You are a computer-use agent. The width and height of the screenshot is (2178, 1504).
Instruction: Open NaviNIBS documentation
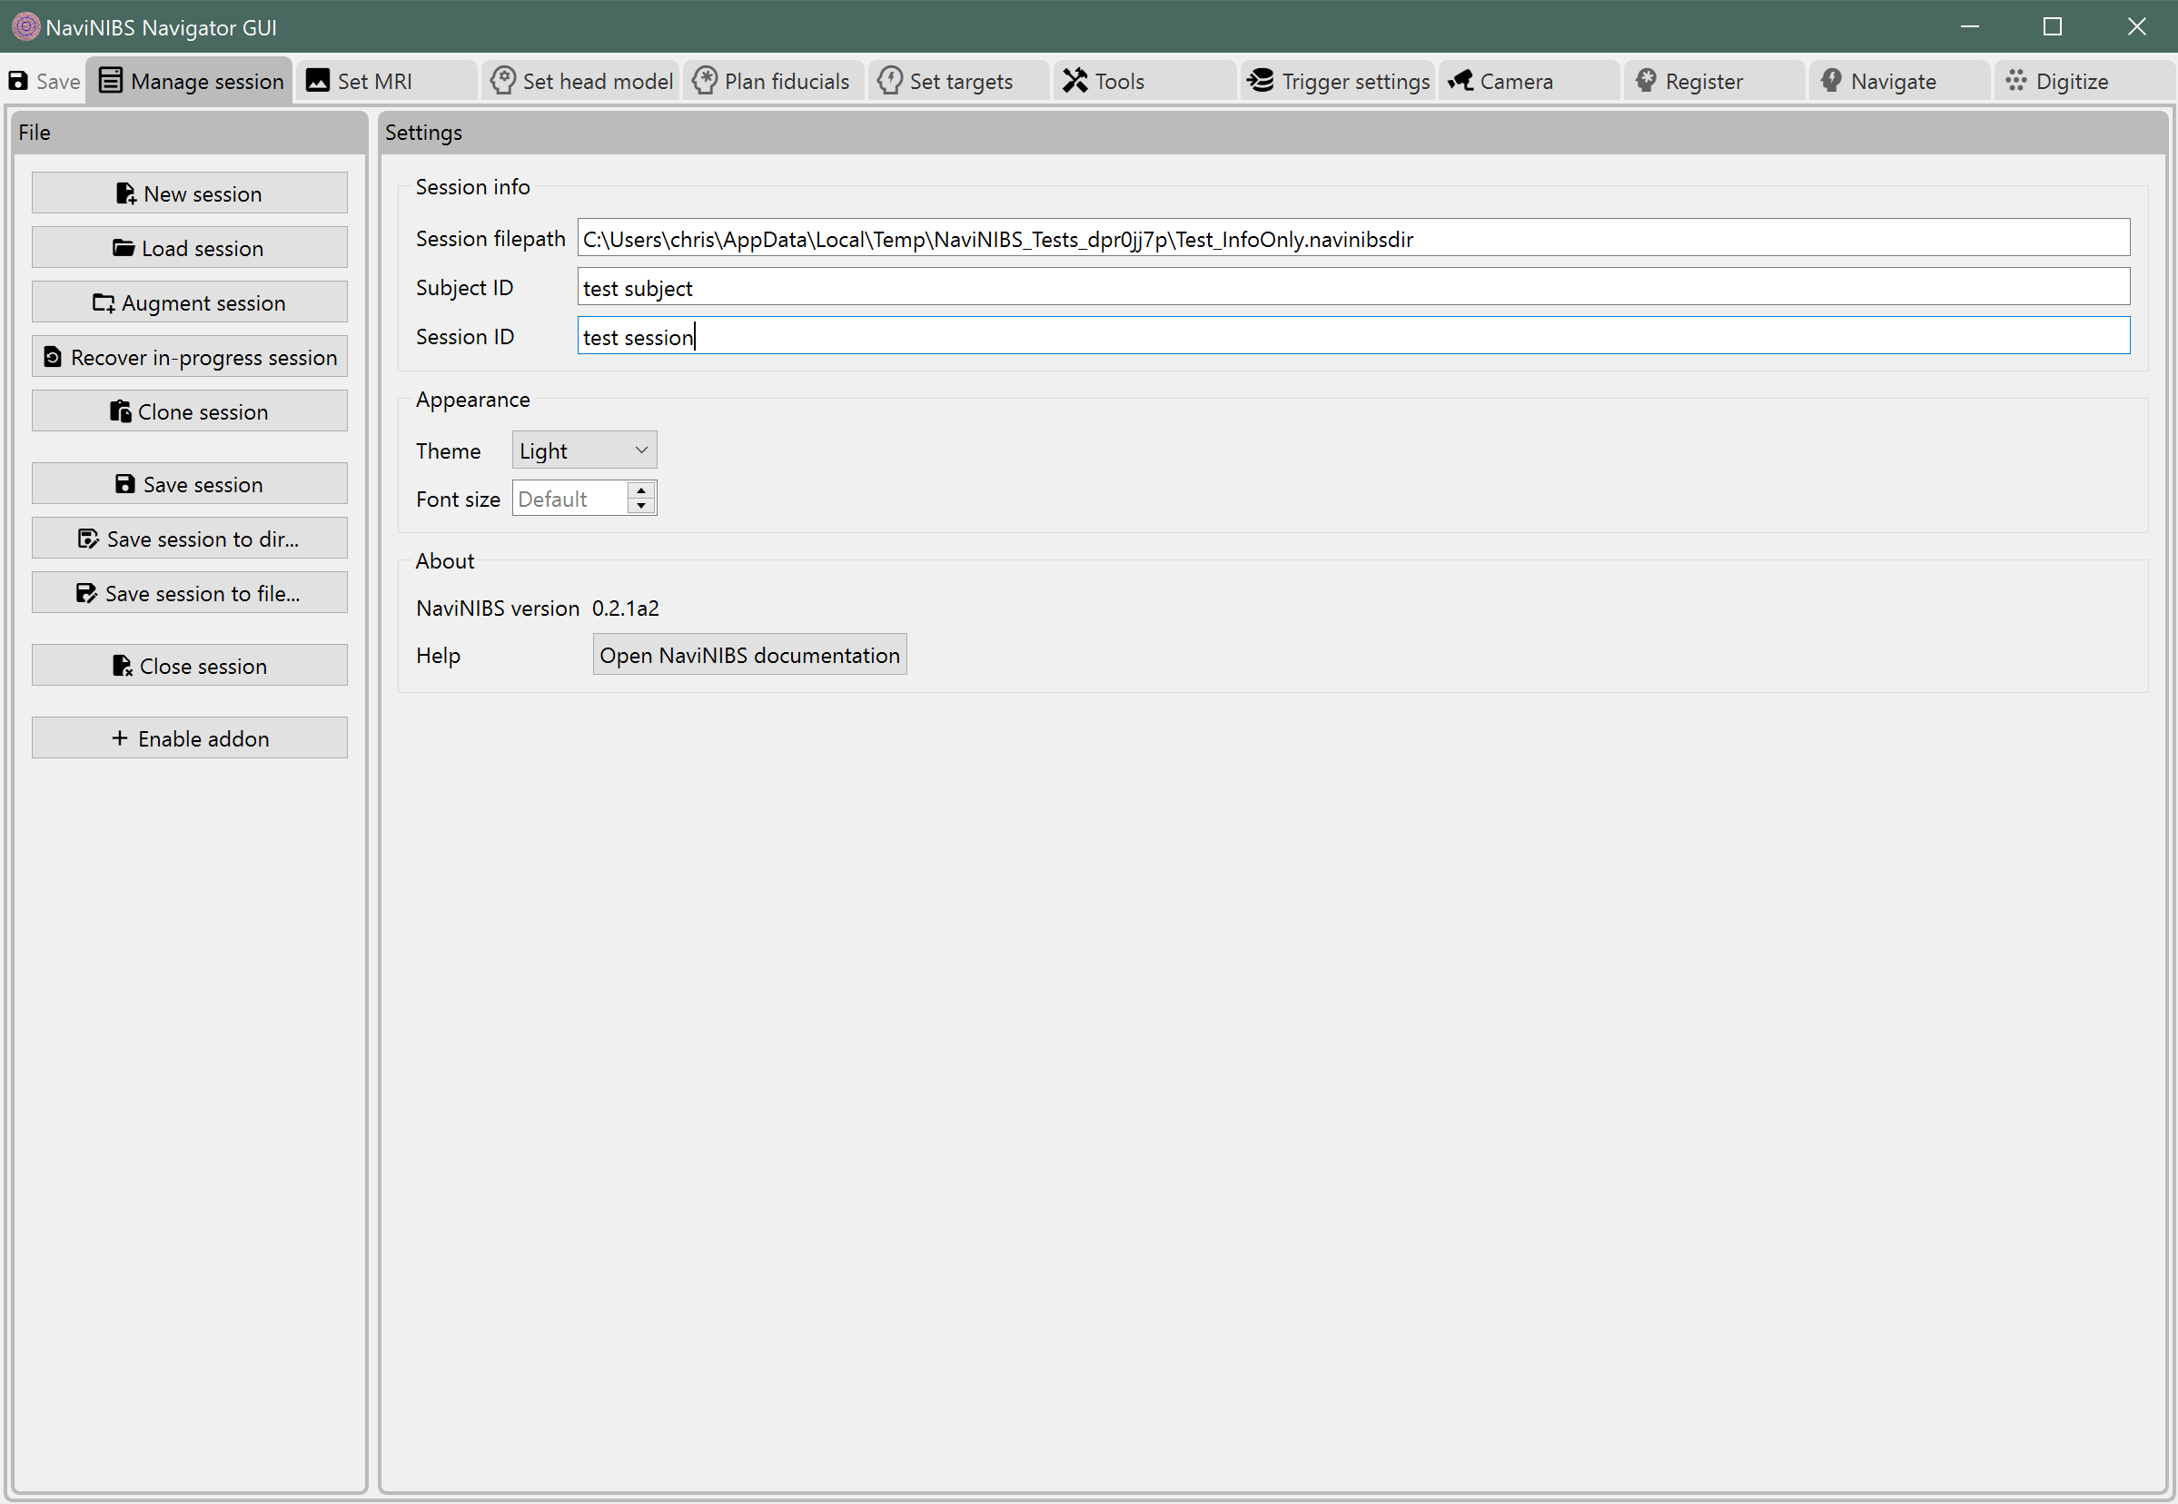pyautogui.click(x=749, y=655)
